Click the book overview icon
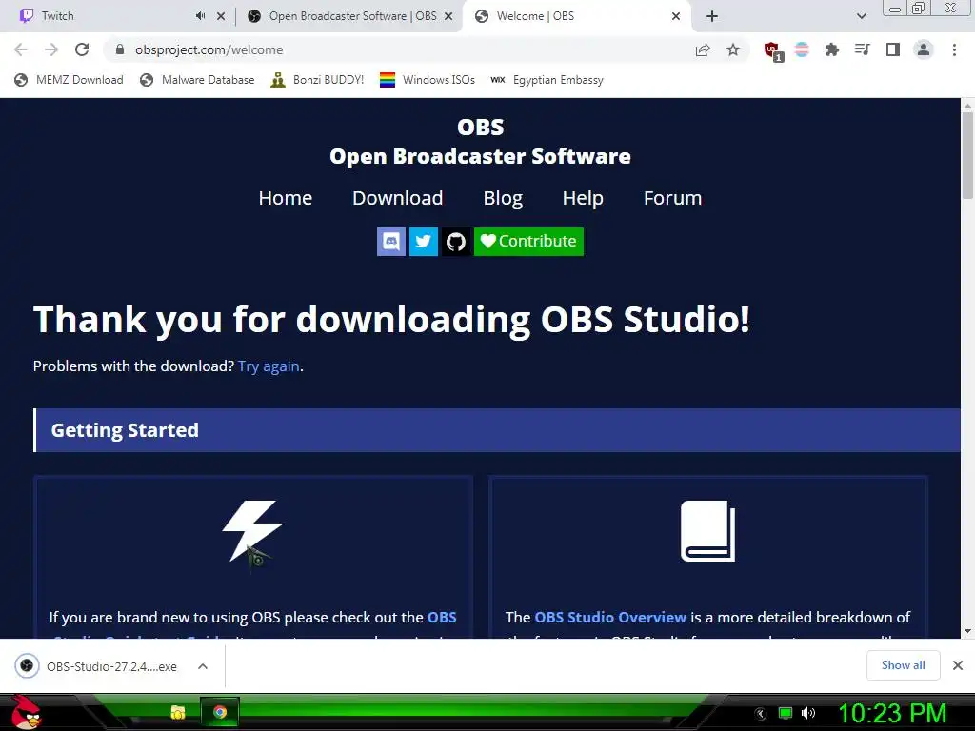975x731 pixels. tap(707, 531)
